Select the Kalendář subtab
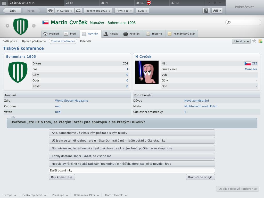 point(86,41)
